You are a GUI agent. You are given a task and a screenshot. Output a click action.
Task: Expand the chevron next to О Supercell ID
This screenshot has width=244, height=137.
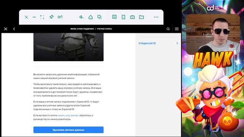click(x=177, y=43)
